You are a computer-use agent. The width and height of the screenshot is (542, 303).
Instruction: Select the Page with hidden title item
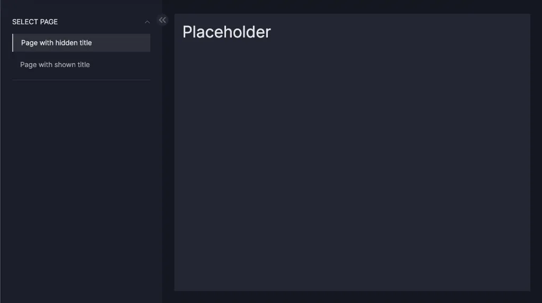[x=57, y=43]
